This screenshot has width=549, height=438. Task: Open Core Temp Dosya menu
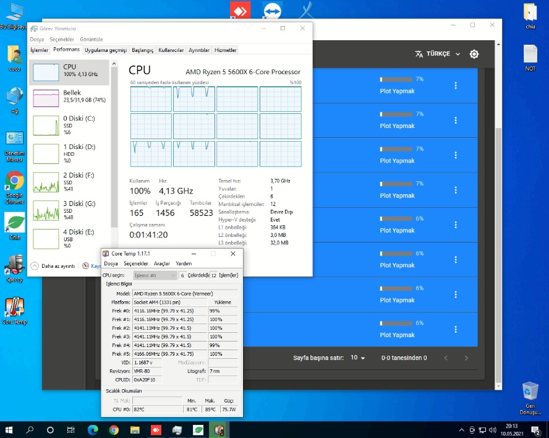pos(111,264)
